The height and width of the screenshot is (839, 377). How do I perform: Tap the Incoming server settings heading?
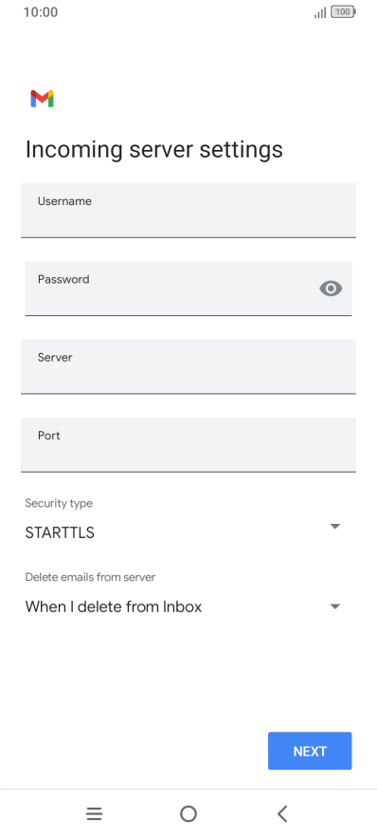click(x=153, y=150)
